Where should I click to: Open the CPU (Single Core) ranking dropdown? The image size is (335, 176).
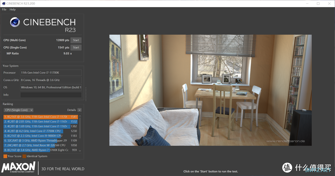pos(18,110)
